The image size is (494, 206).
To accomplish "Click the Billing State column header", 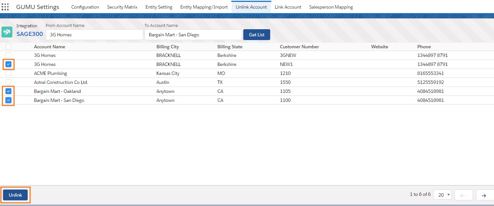I will pos(230,47).
